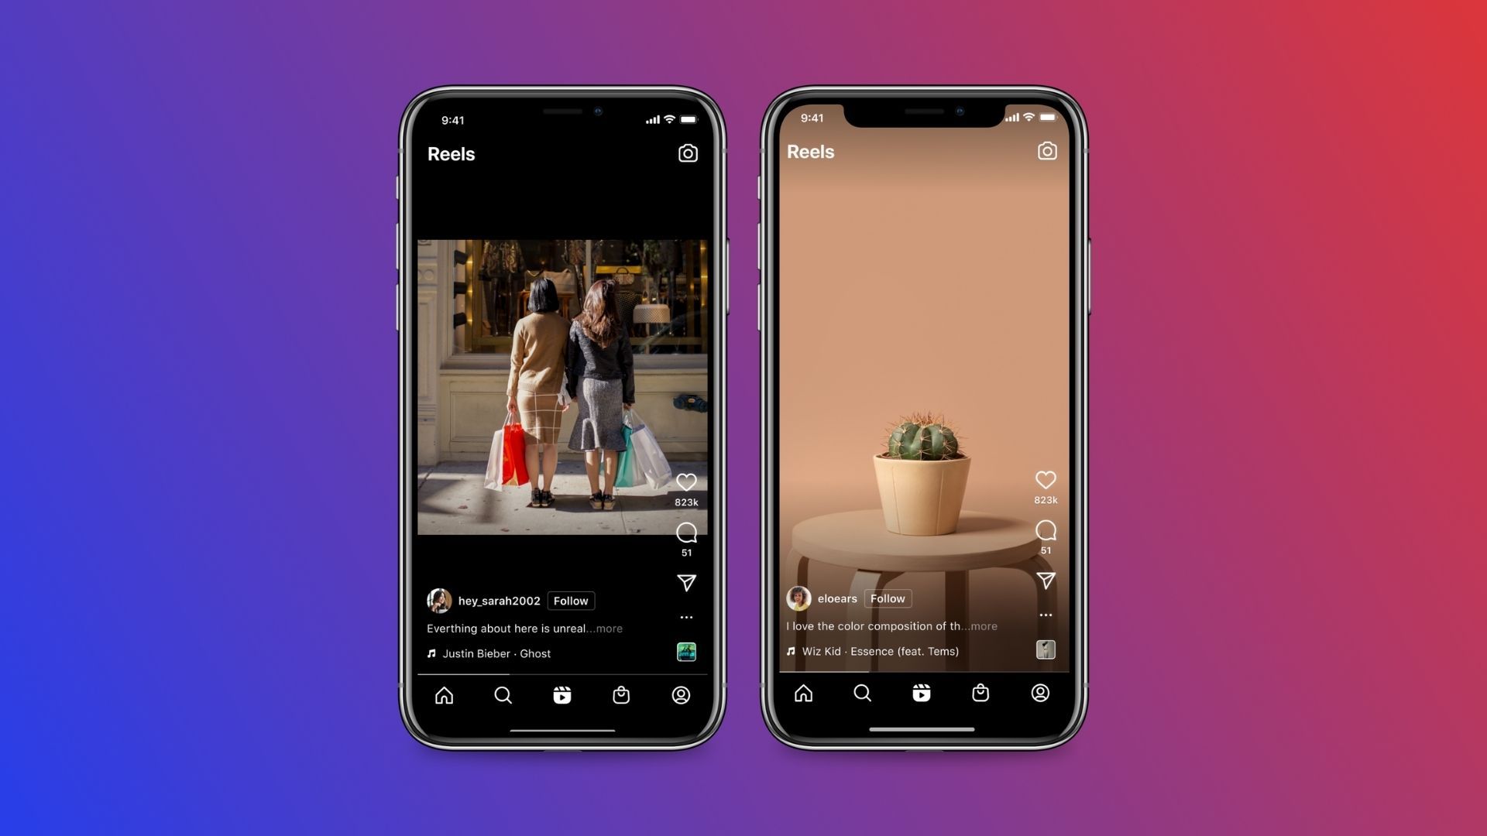
Task: Tap the camera icon top right right phone
Action: click(x=1047, y=151)
